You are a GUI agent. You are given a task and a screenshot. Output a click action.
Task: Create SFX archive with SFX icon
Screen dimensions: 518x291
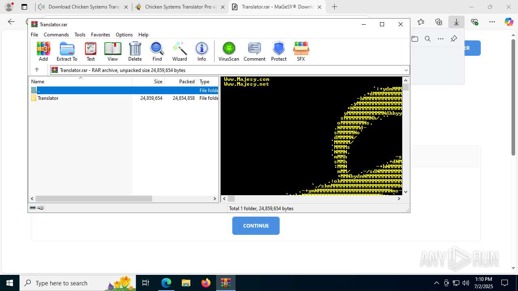click(301, 51)
